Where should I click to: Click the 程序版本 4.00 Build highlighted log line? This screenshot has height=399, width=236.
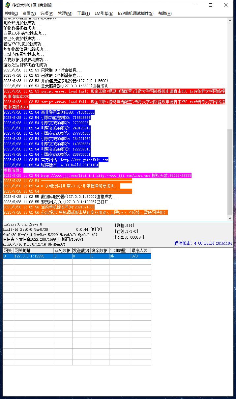51,165
